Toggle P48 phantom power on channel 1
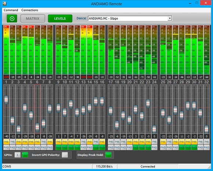Screen dimensions: 213x171 6,142
